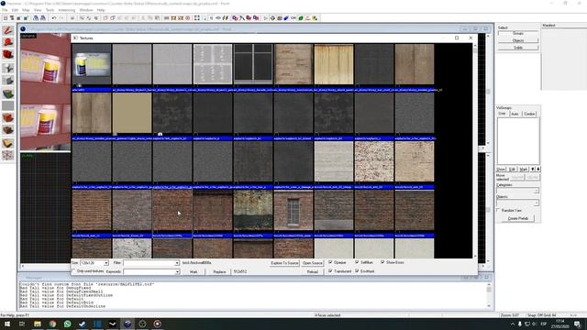Click the Replace button
The height and width of the screenshot is (330, 587).
pos(219,271)
